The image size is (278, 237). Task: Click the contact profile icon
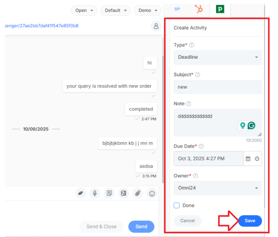tap(156, 26)
